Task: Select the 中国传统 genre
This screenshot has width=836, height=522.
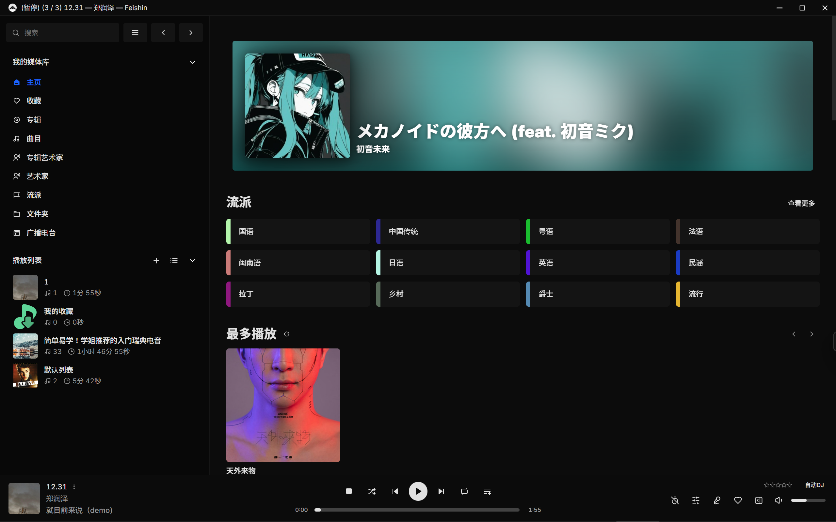Action: pyautogui.click(x=448, y=231)
